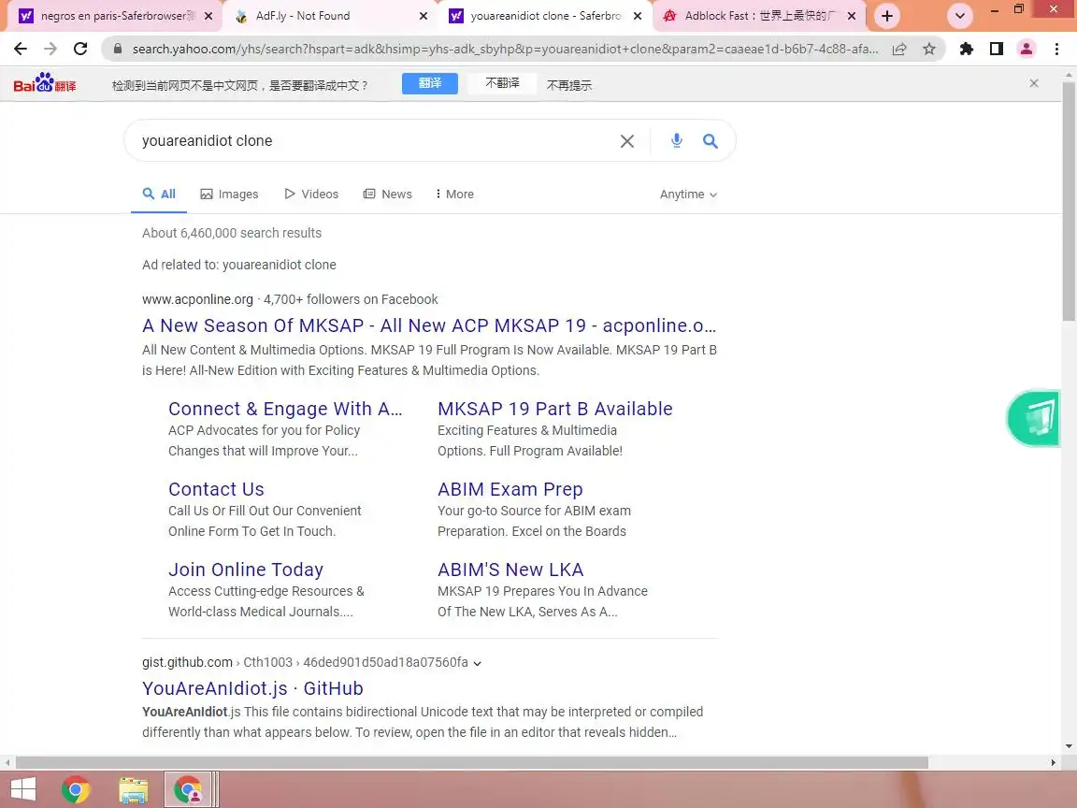Start voice search with microphone icon

click(677, 141)
